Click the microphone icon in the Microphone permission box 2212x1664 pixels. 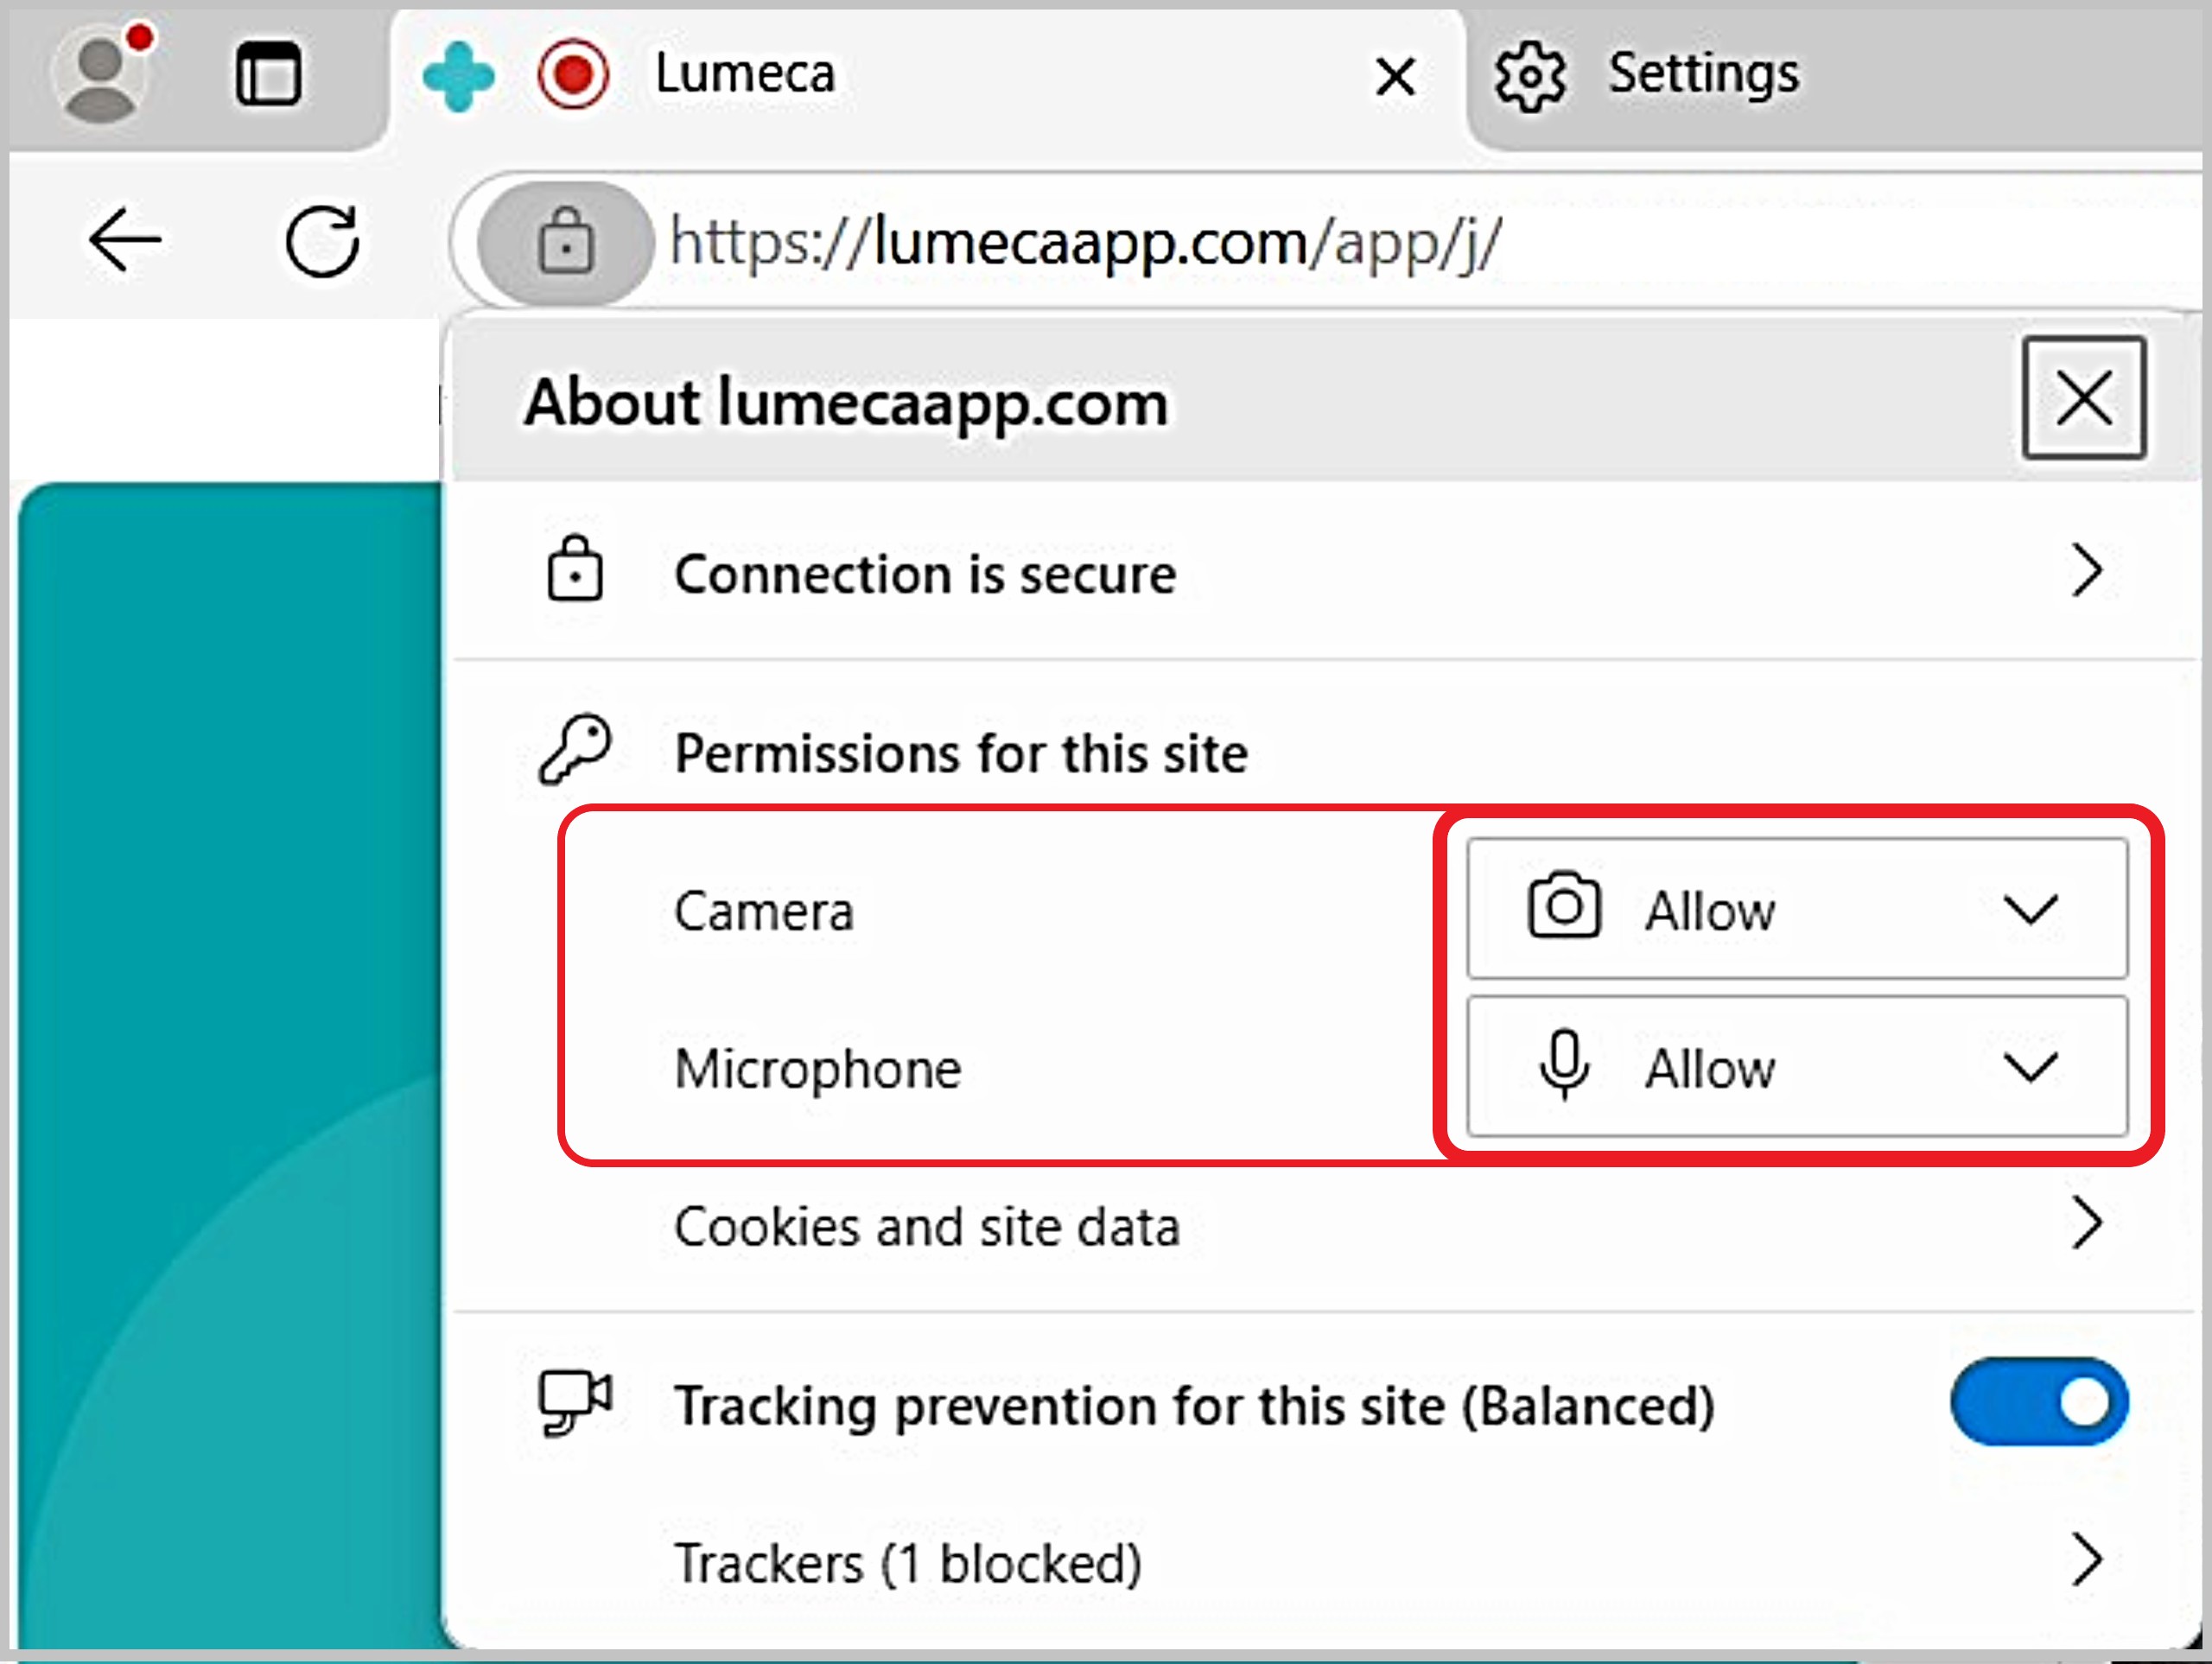click(x=1564, y=1065)
